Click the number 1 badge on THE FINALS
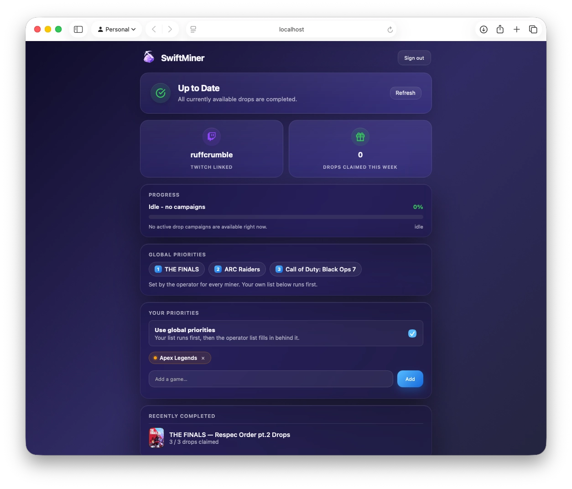This screenshot has width=572, height=489. pos(158,269)
